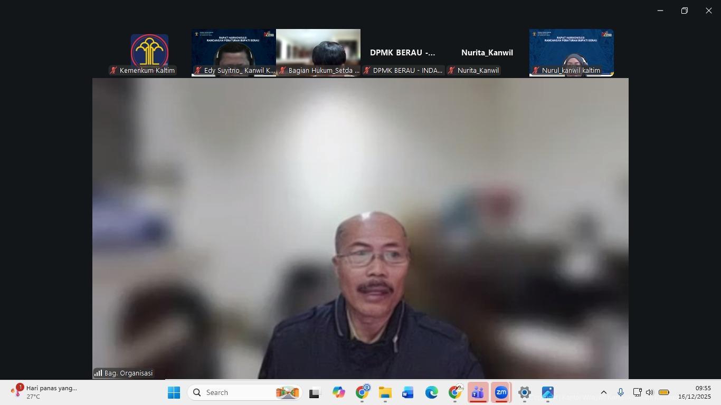Open File Explorer folder icon

pos(385,393)
